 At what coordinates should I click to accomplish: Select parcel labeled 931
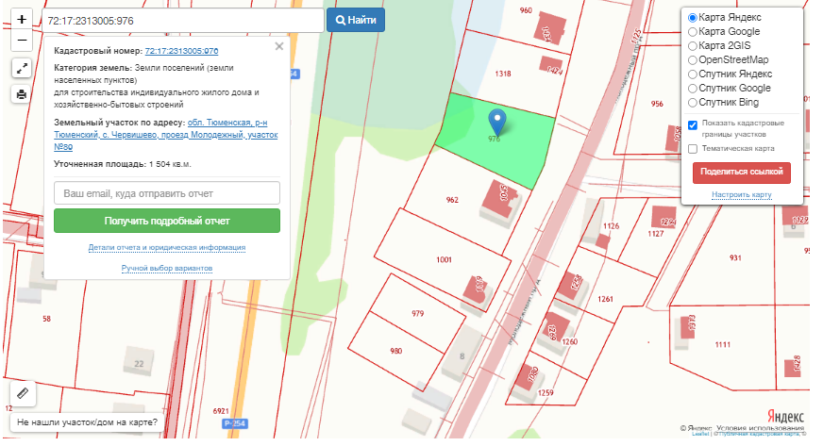(x=735, y=257)
